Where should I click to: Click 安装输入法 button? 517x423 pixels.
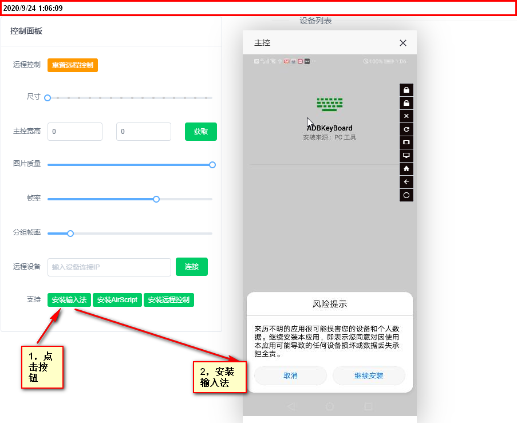[69, 300]
